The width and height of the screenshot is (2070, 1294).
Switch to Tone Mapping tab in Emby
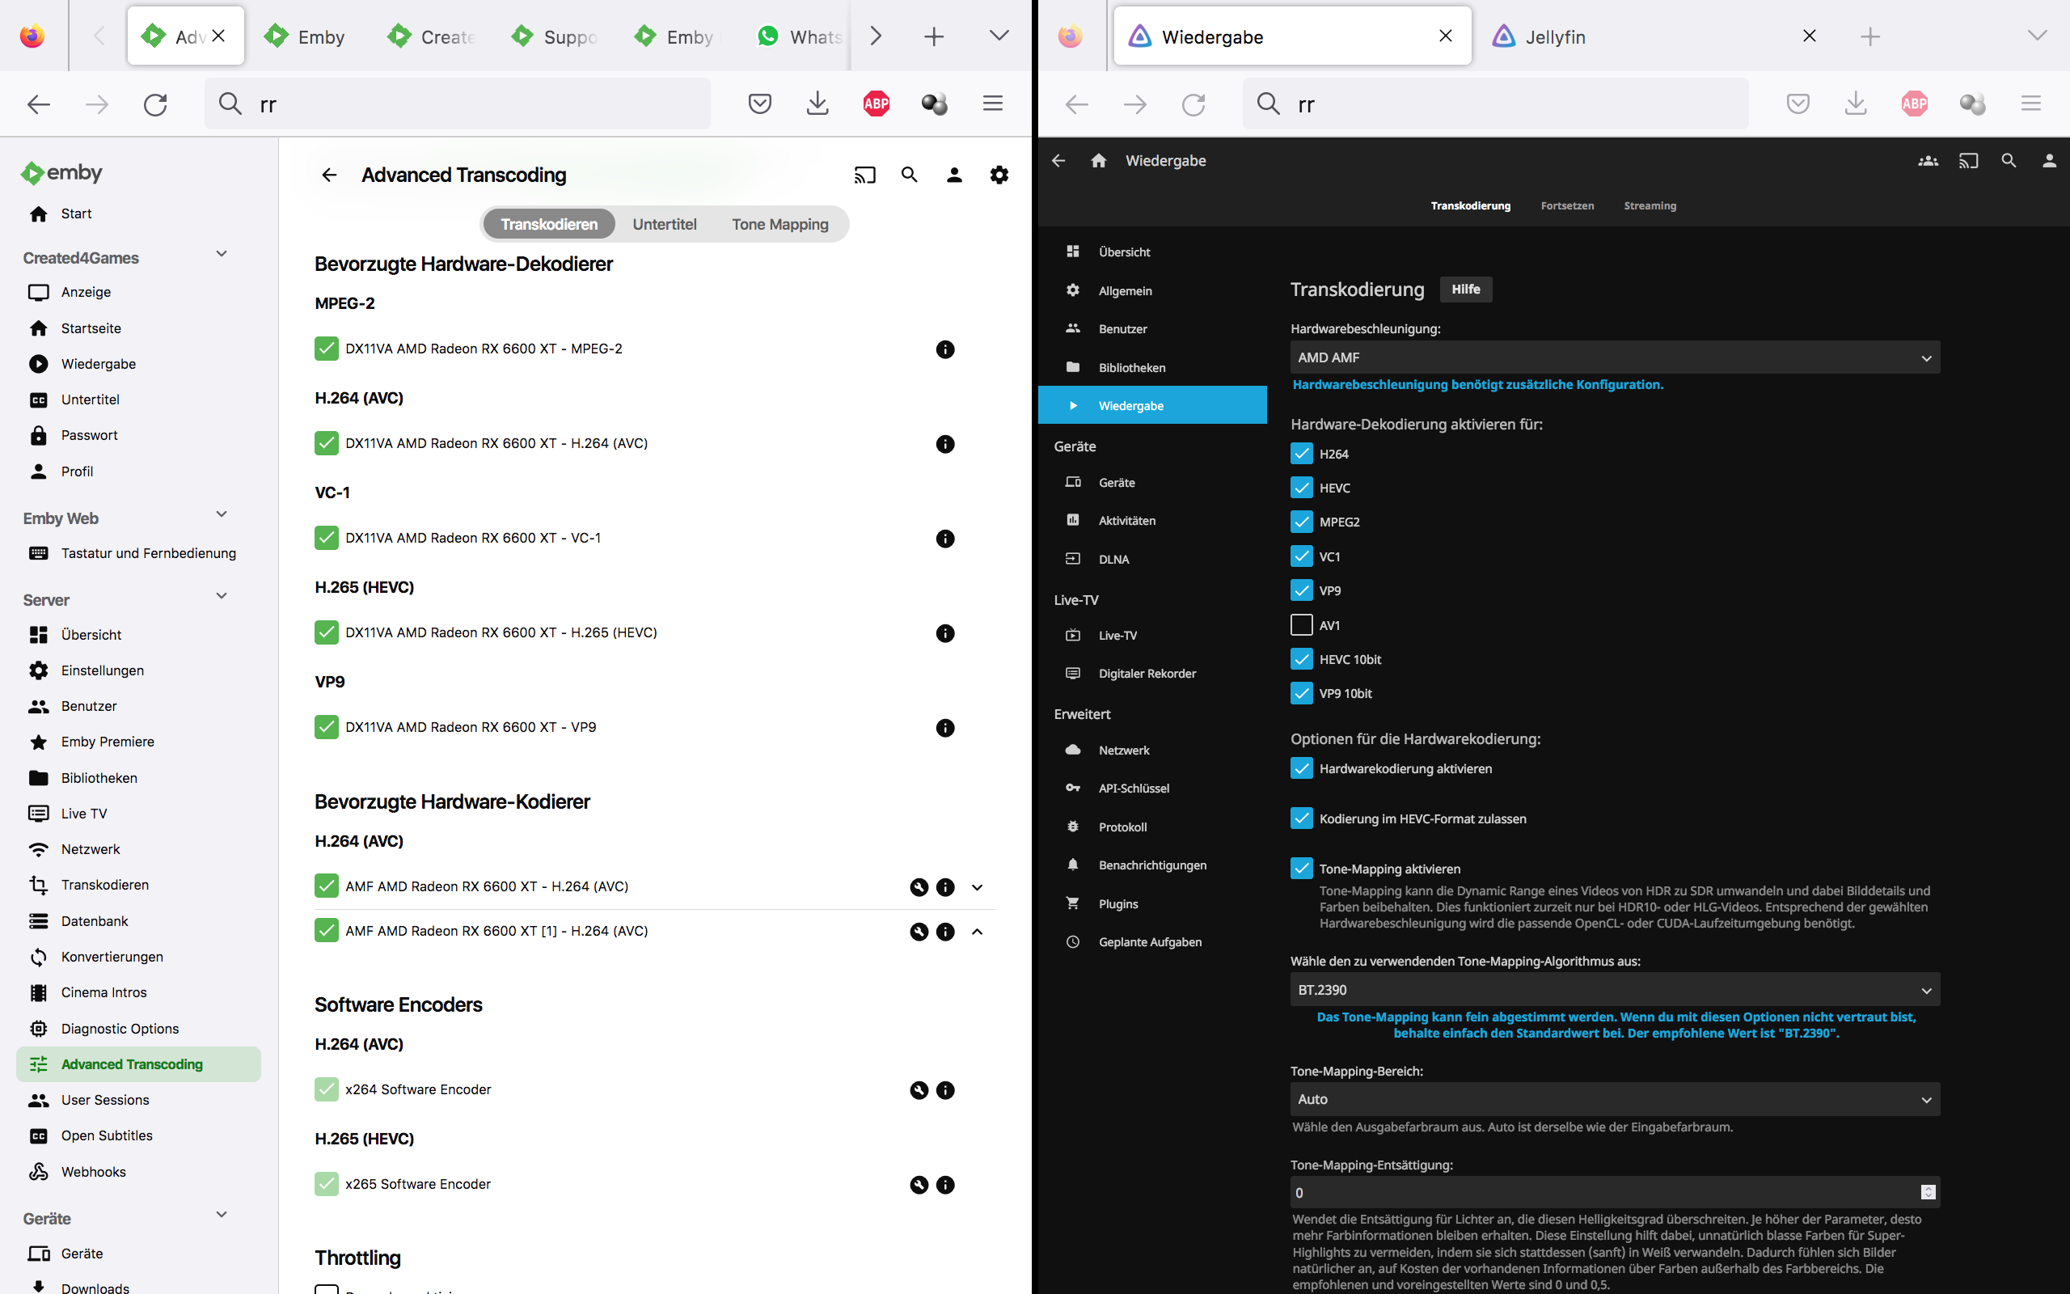coord(779,224)
